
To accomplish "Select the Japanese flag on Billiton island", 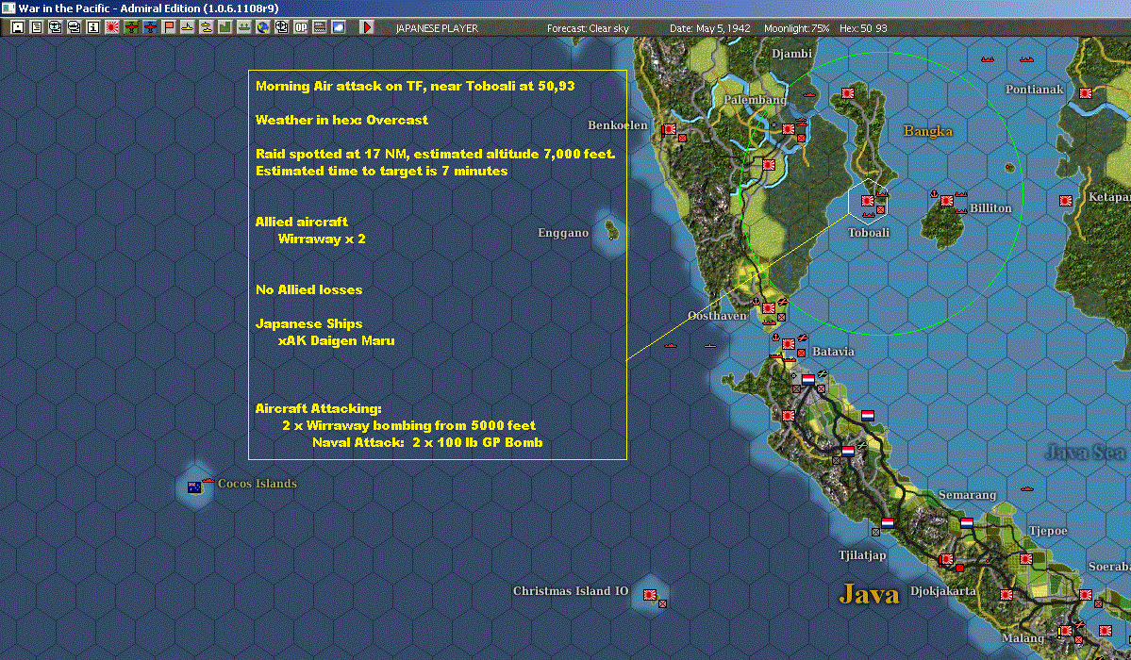I will (x=946, y=201).
